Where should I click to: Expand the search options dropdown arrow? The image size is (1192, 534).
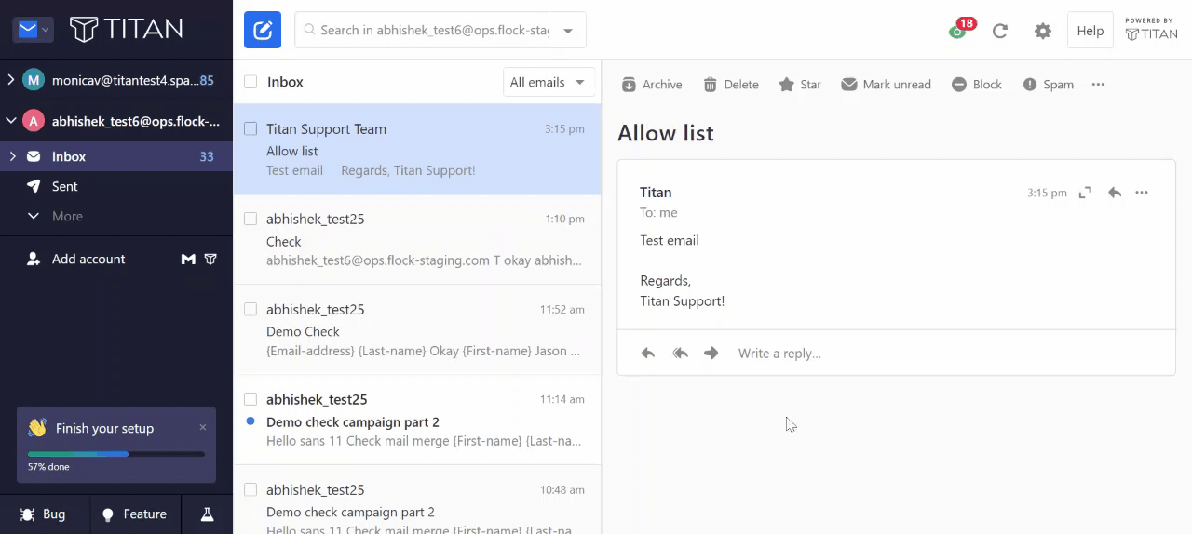[568, 31]
